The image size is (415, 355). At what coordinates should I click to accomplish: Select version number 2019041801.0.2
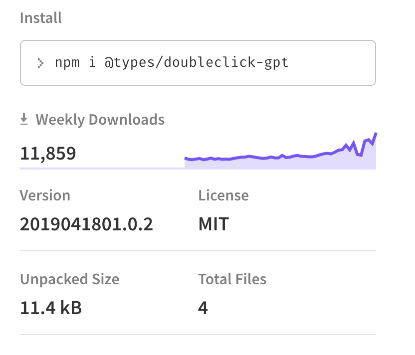86,224
